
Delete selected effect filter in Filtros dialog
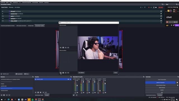(x=63, y=73)
